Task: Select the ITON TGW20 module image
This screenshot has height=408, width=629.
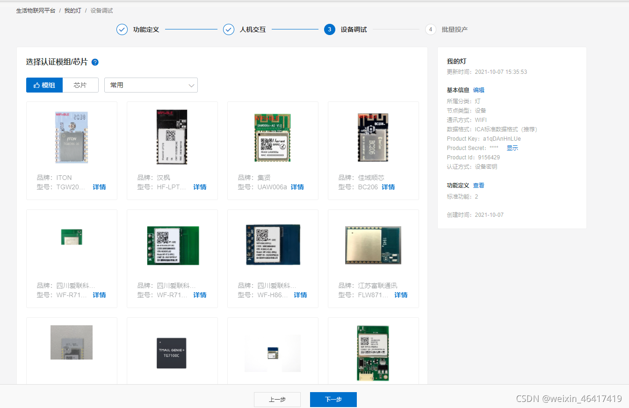Action: (72, 137)
